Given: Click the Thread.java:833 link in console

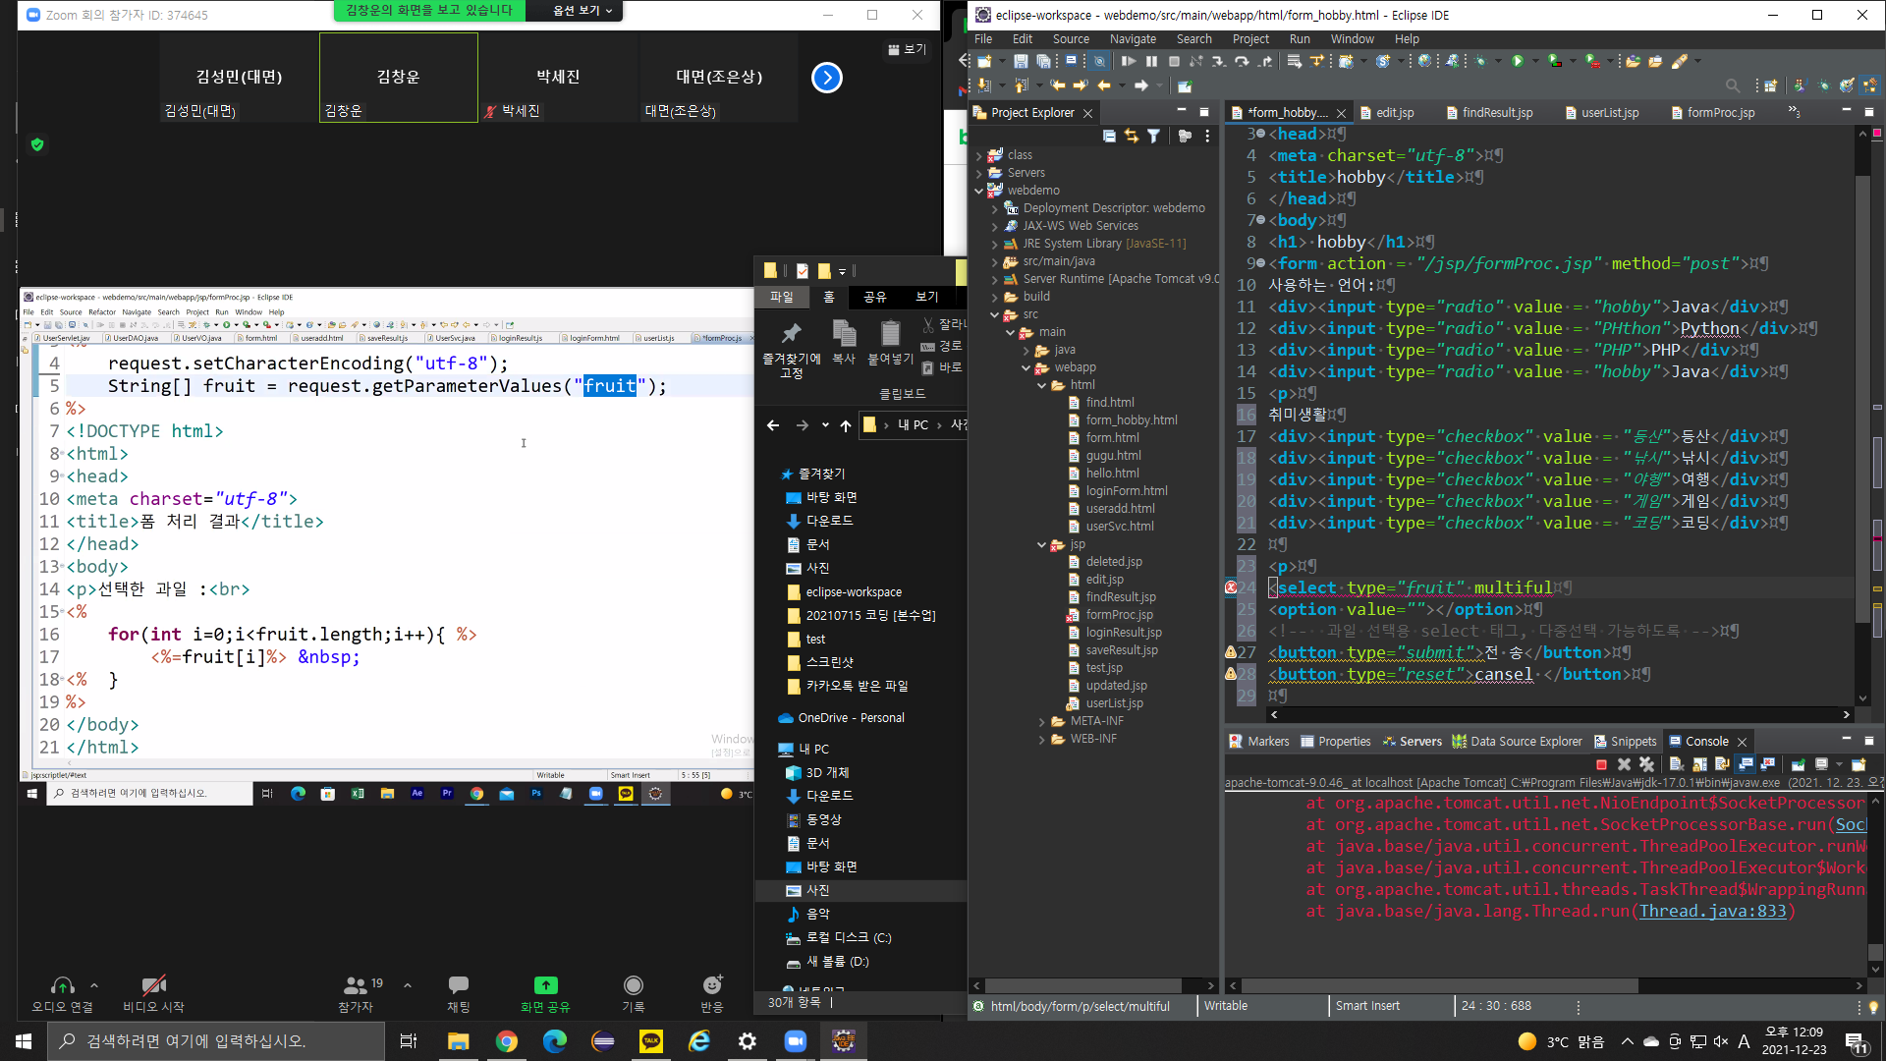Looking at the screenshot, I should (x=1712, y=912).
